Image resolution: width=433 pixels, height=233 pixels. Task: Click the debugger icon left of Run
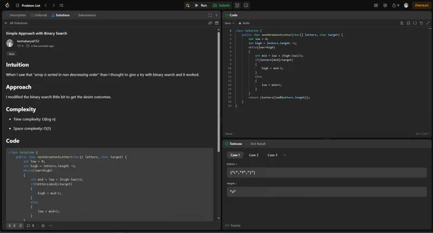point(188,5)
